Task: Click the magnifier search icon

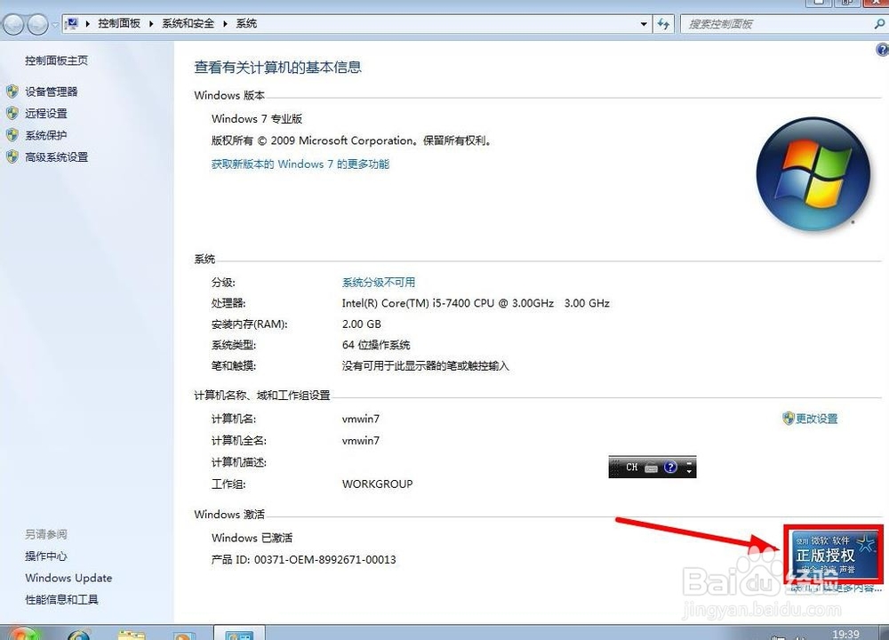Action: pos(879,24)
